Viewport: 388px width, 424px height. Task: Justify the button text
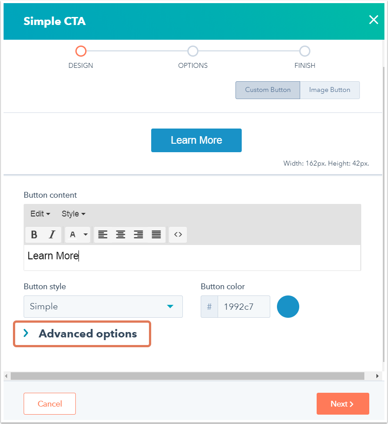click(x=156, y=235)
